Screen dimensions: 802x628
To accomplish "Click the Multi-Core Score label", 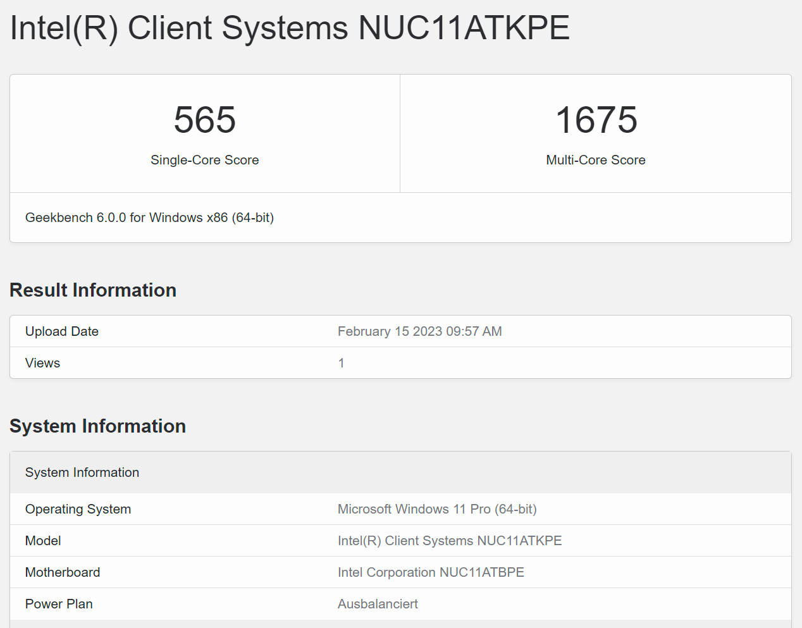I will pyautogui.click(x=596, y=160).
